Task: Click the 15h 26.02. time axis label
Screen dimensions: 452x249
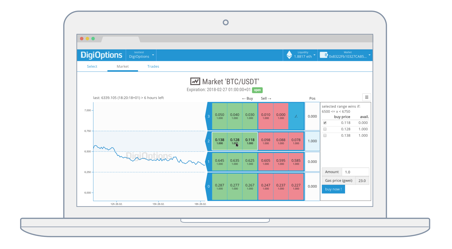Action: [x=158, y=204]
